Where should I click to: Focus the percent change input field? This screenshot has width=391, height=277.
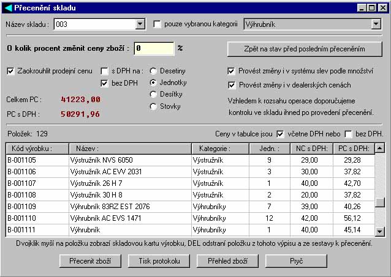click(154, 48)
